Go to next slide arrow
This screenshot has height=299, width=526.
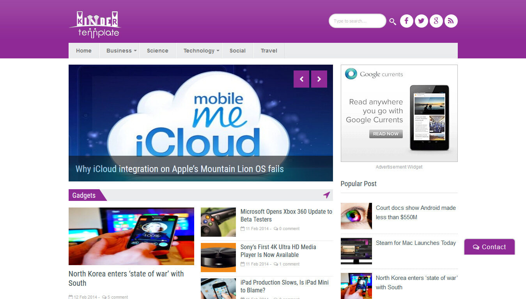[319, 79]
